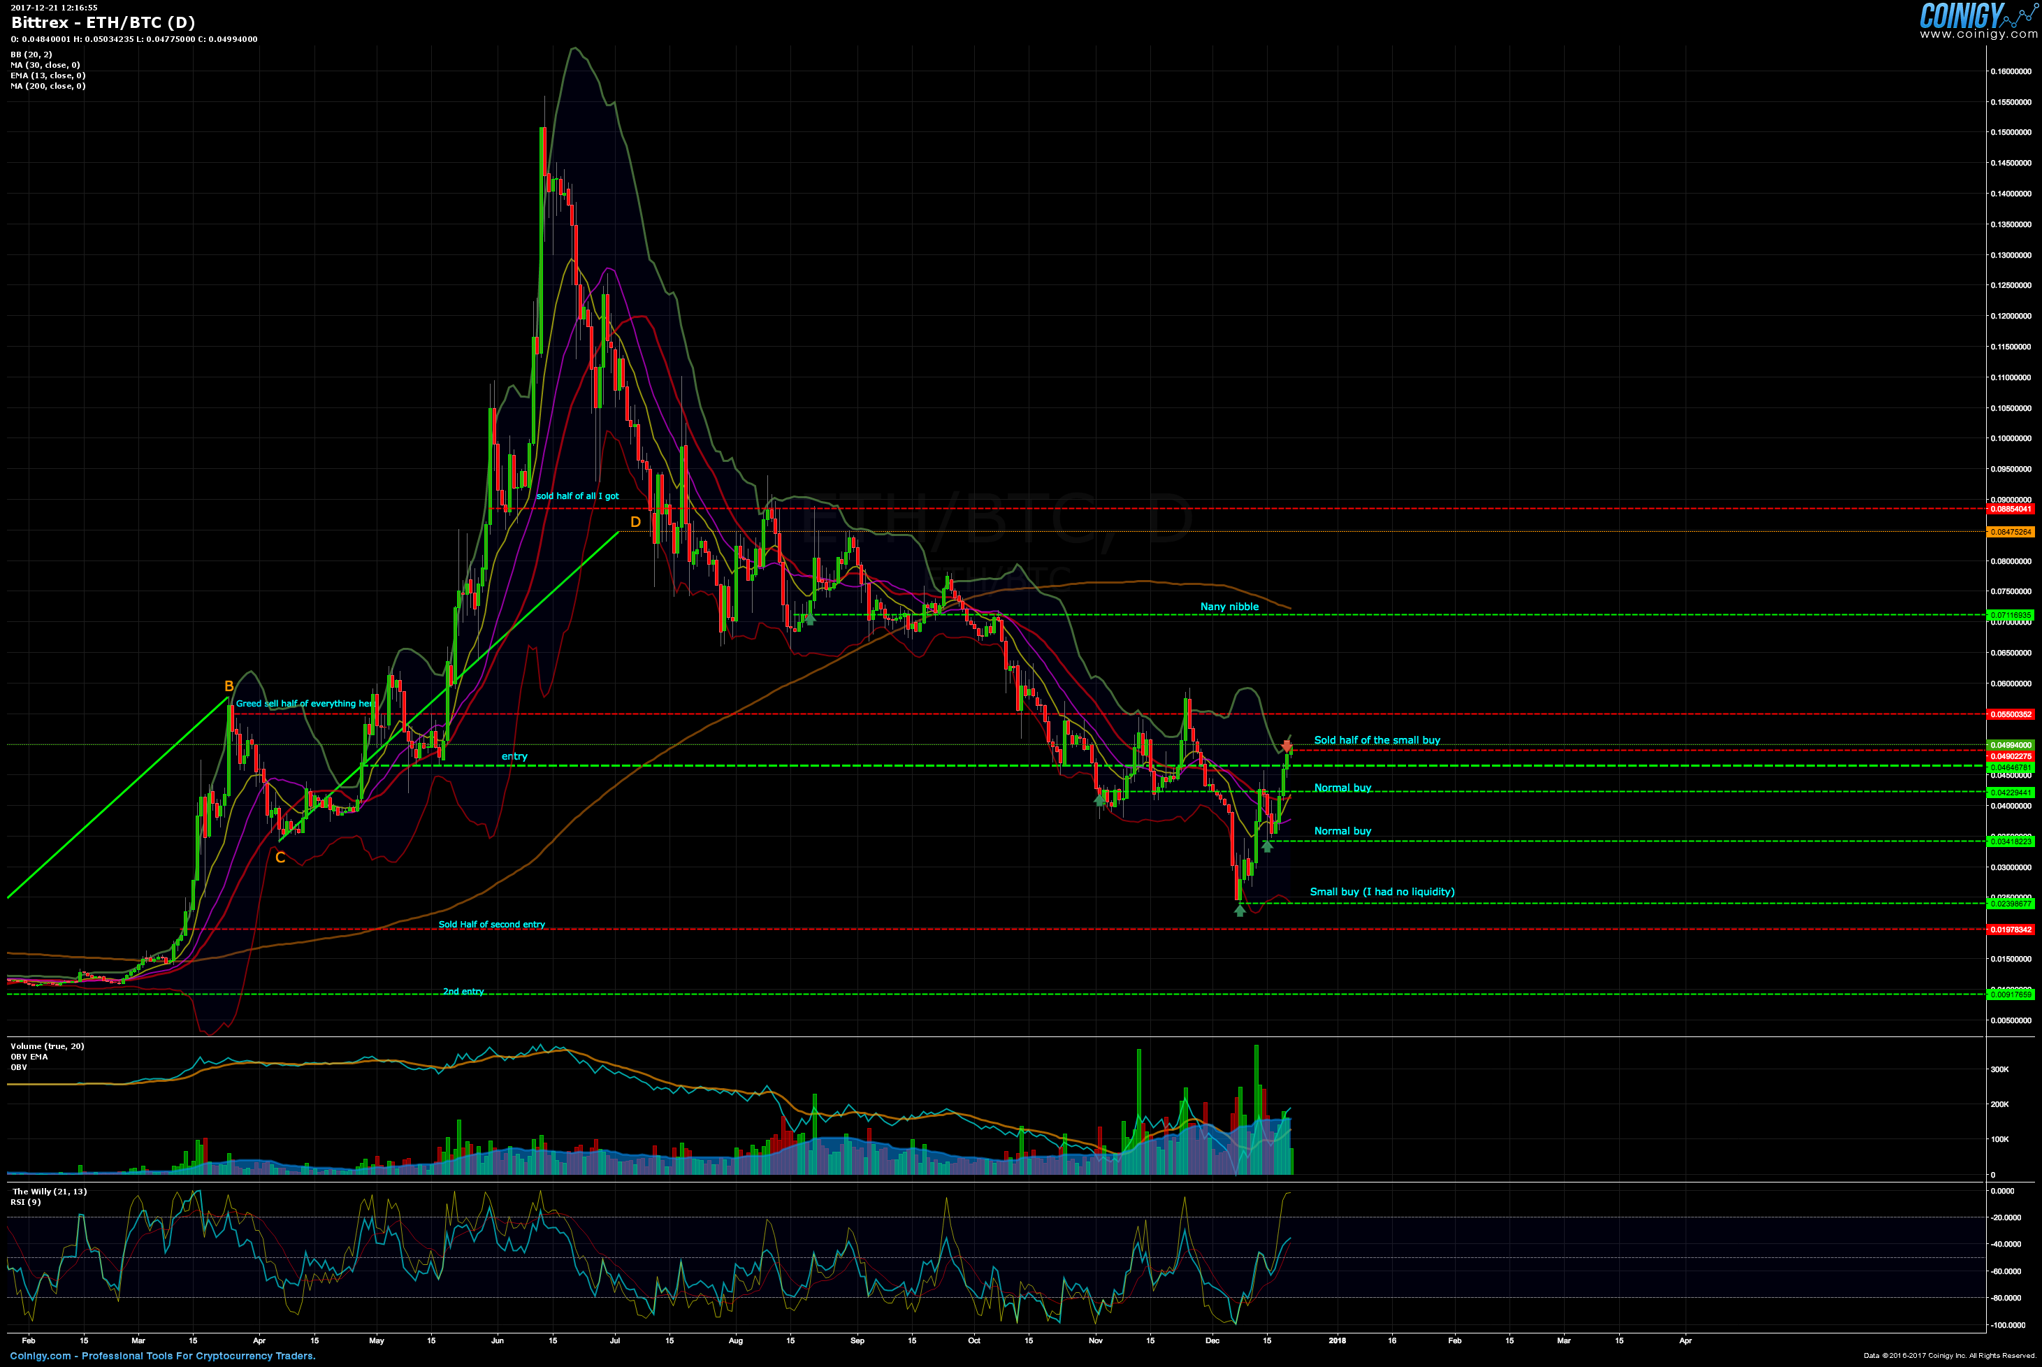The width and height of the screenshot is (2042, 1367).
Task: Click the May date axis label
Action: [x=377, y=1341]
